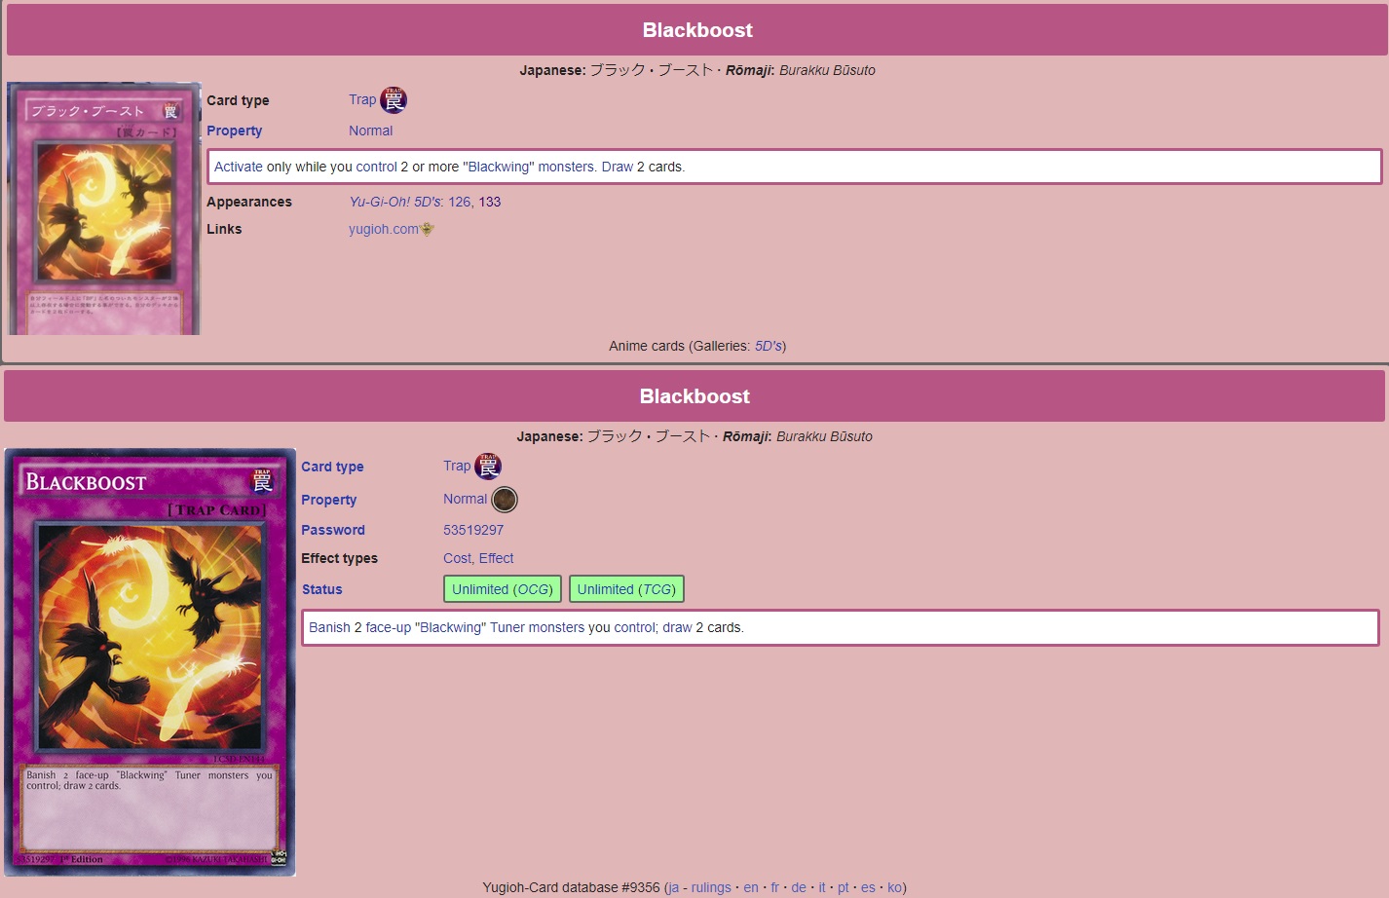
Task: Click the Unlimited (OCG) status badge
Action: [503, 589]
